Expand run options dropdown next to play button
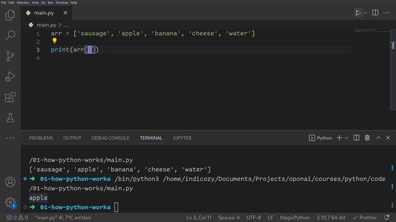Viewport: 396px width, 222px height. pyautogui.click(x=365, y=13)
